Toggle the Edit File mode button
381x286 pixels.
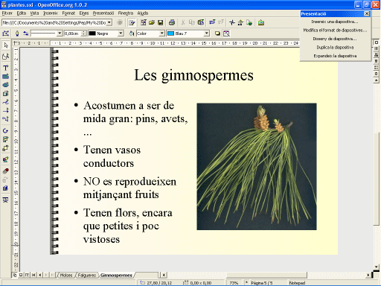pos(132,22)
